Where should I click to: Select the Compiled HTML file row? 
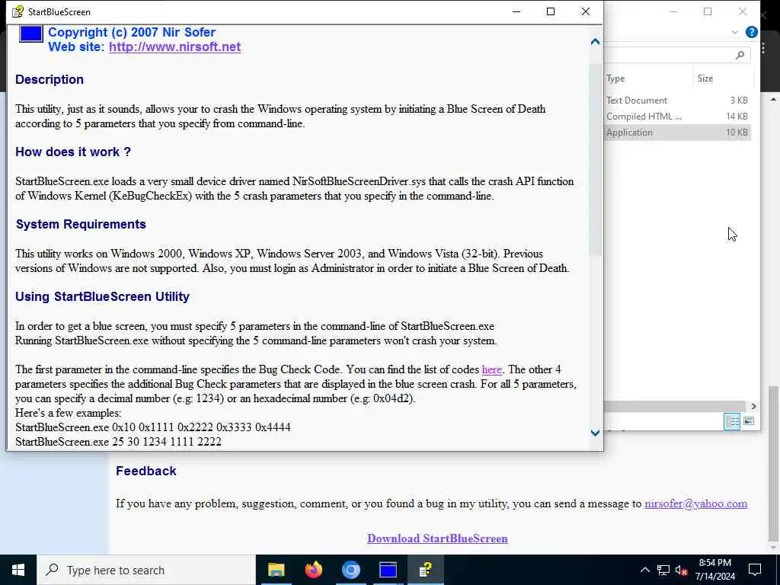pos(677,117)
